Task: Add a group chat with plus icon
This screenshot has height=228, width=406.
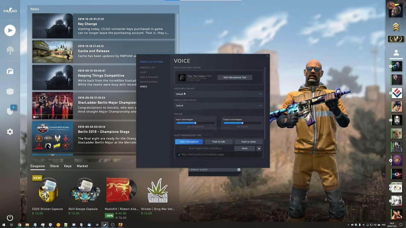Action: (239, 169)
